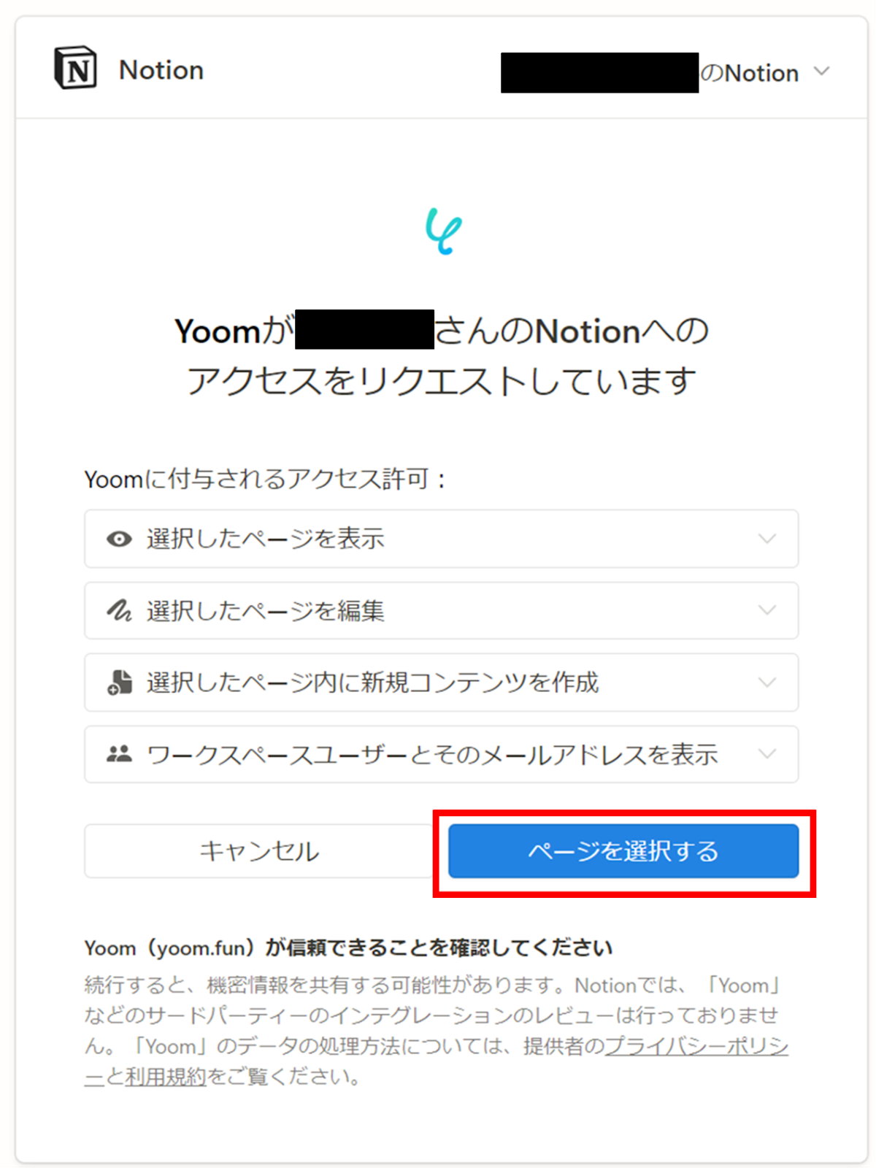Click the Notion text label in header
The image size is (876, 1168).
coord(161,70)
